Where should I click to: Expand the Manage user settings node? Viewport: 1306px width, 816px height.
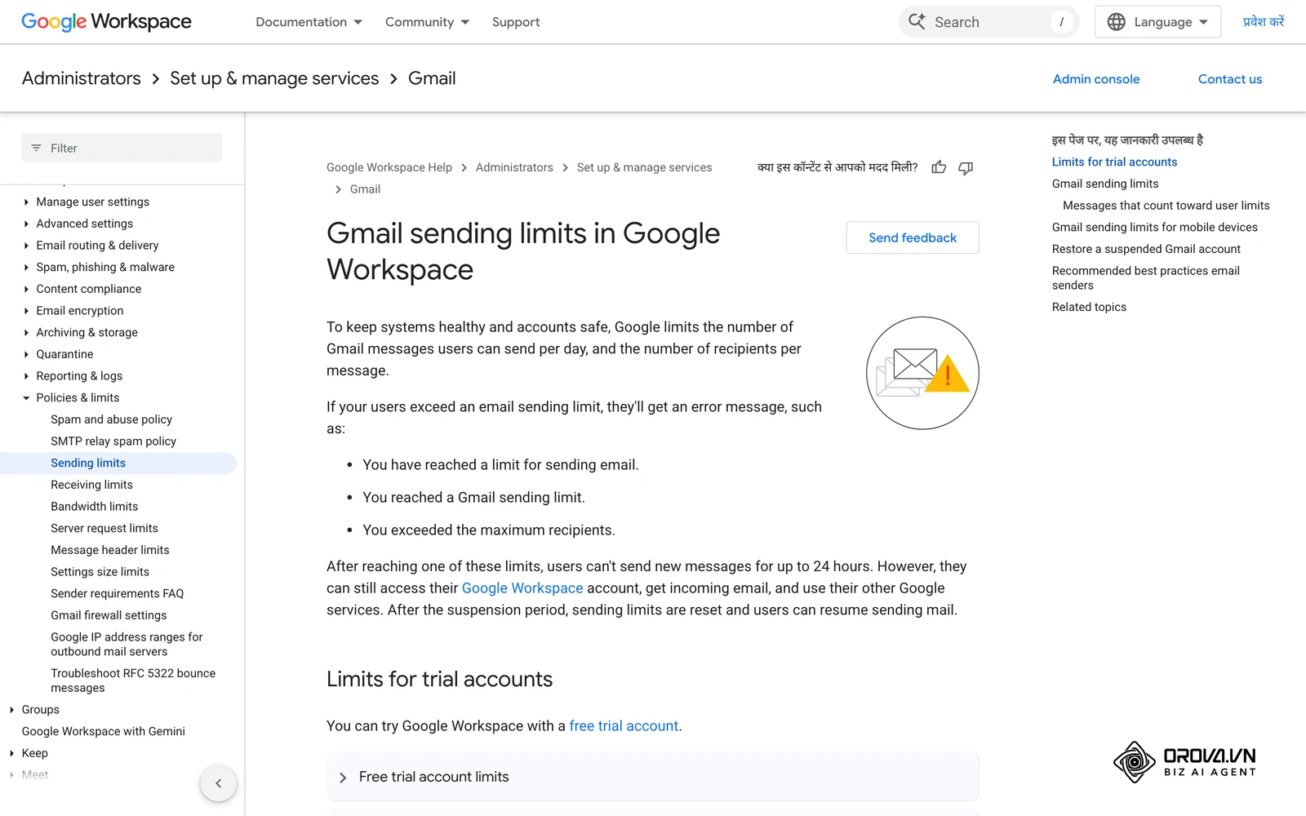click(26, 202)
